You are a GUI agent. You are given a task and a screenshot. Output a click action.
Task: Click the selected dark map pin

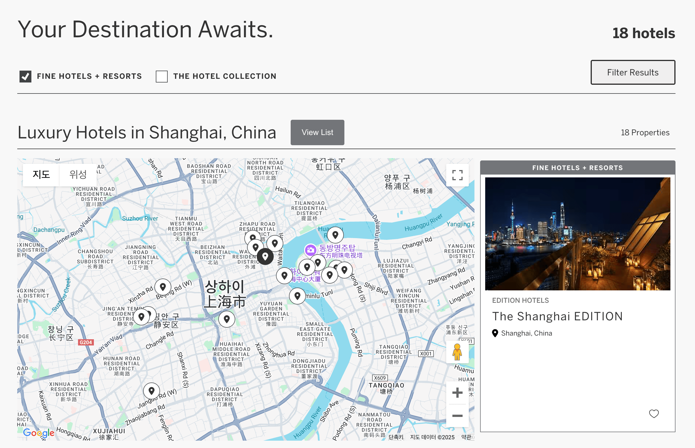265,256
